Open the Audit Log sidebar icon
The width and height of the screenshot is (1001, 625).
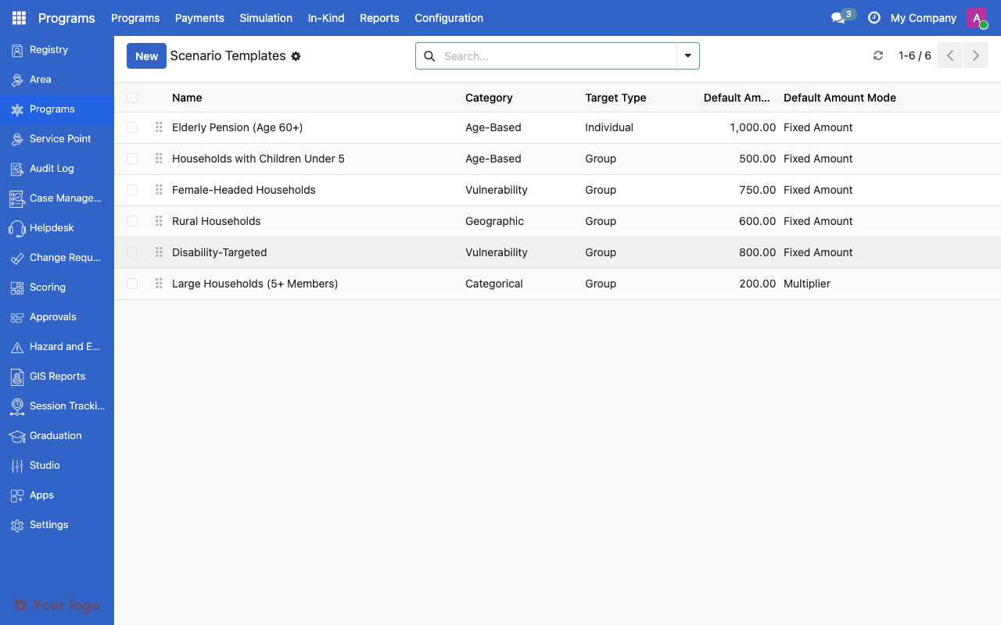coord(17,169)
